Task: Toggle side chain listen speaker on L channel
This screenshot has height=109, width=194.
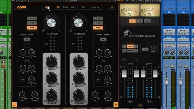Action: click(x=27, y=39)
